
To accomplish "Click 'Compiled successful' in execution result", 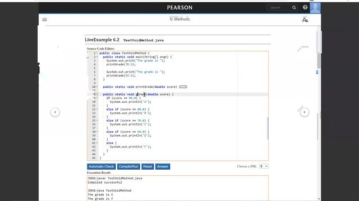I will pyautogui.click(x=105, y=183).
